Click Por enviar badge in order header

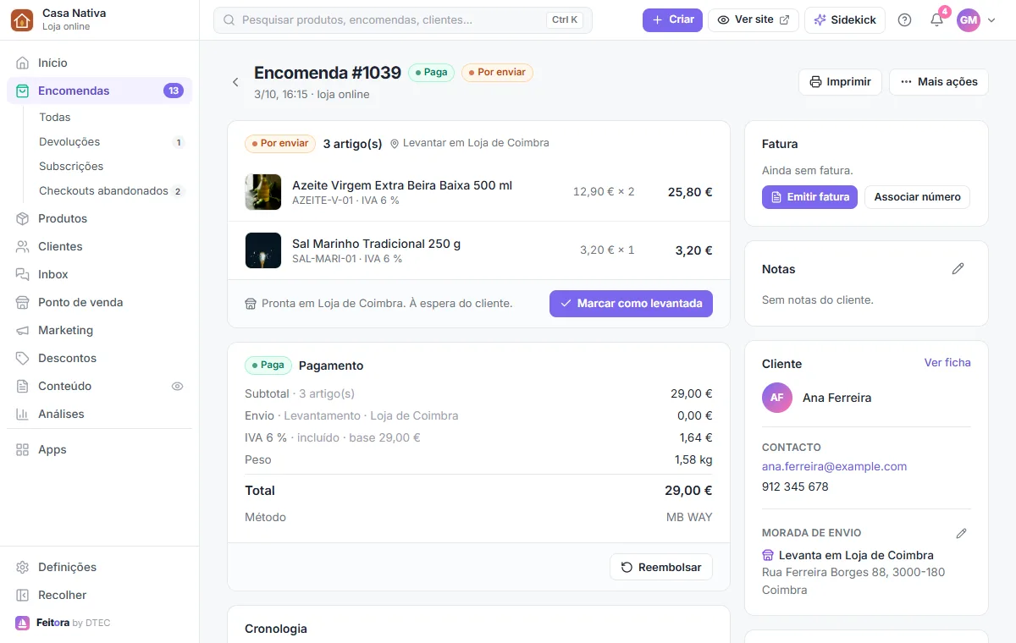point(497,72)
